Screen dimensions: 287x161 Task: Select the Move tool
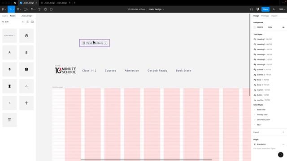click(x=10, y=9)
